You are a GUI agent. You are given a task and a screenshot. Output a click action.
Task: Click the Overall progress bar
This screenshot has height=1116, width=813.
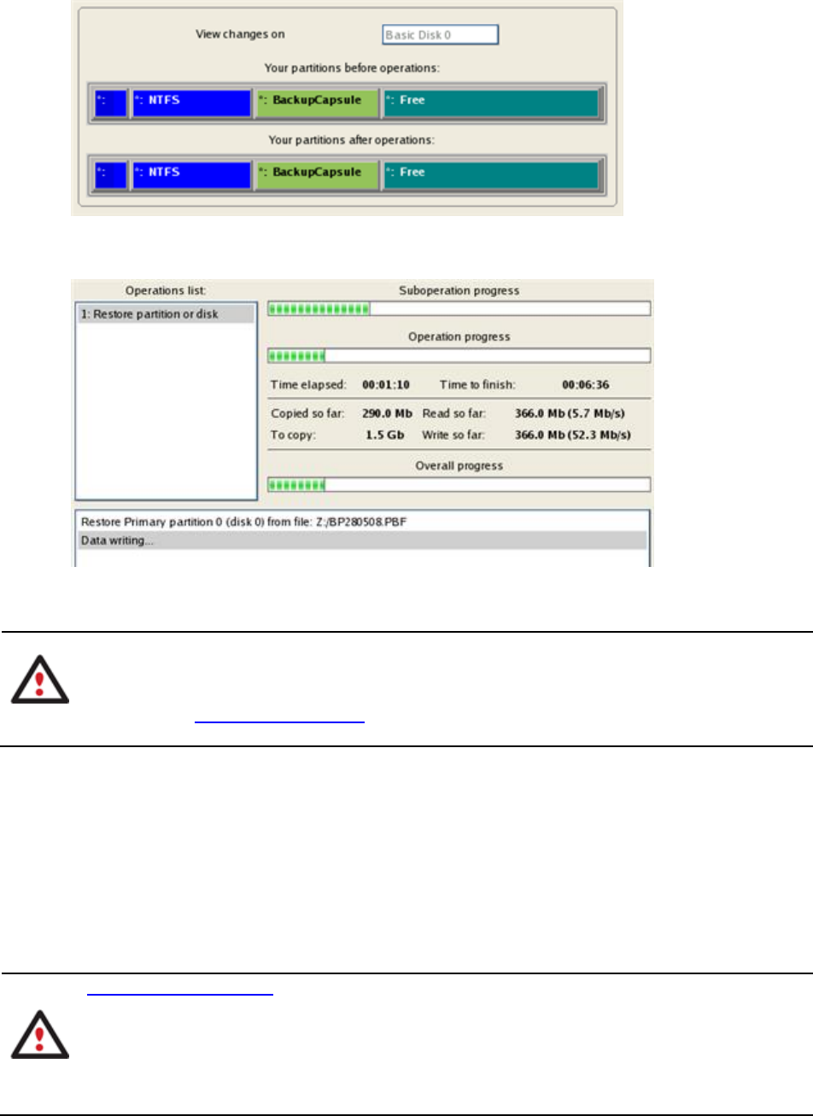pyautogui.click(x=459, y=485)
